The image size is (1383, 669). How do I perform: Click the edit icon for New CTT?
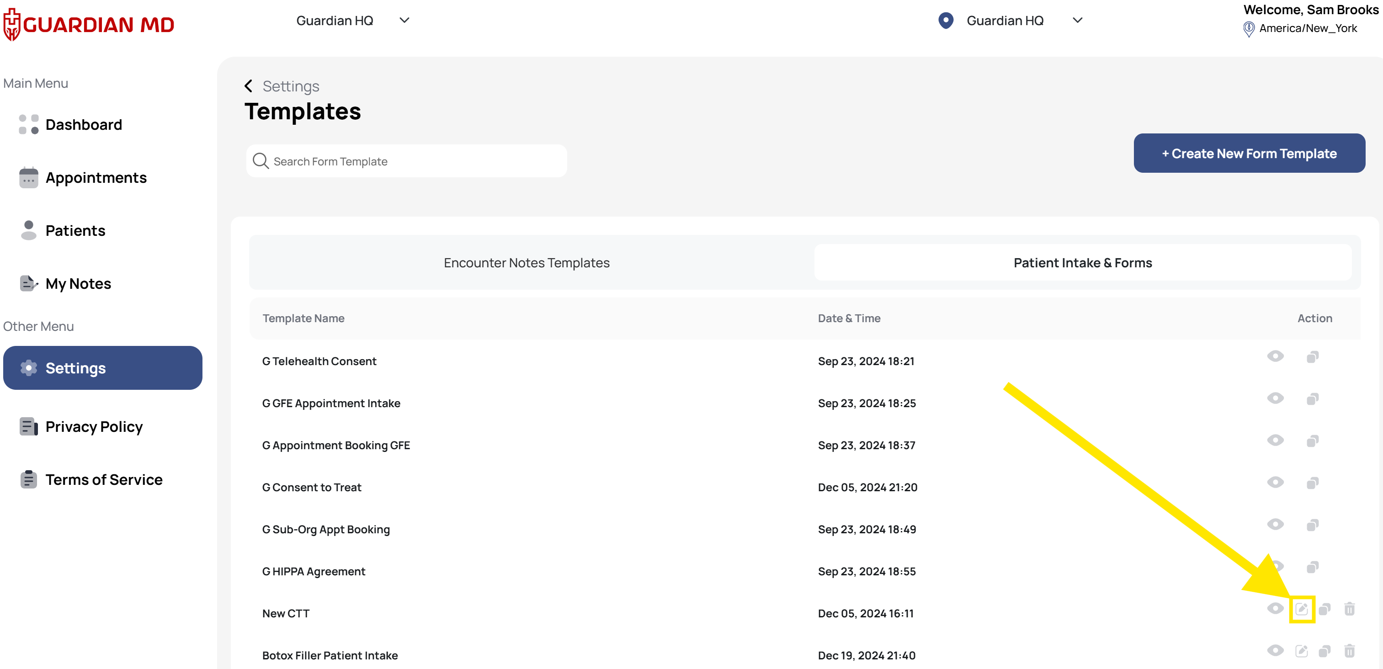pyautogui.click(x=1301, y=609)
